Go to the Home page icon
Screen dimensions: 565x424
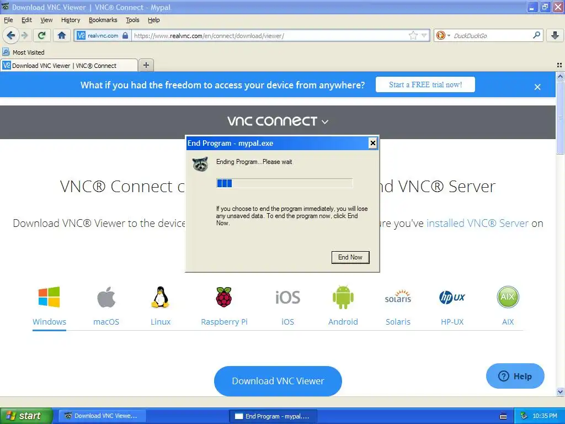(62, 35)
